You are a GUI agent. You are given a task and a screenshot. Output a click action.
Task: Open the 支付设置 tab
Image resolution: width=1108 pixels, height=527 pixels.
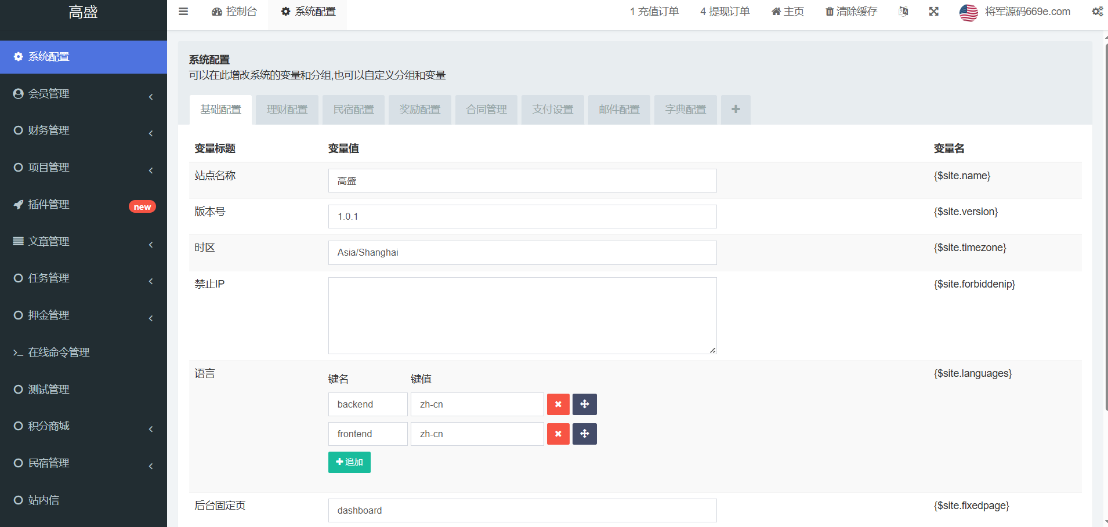(553, 110)
